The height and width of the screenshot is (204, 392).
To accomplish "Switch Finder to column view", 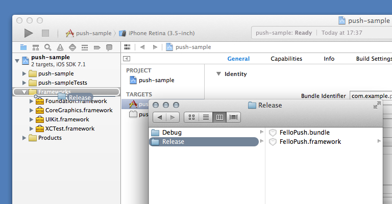I will (219, 117).
